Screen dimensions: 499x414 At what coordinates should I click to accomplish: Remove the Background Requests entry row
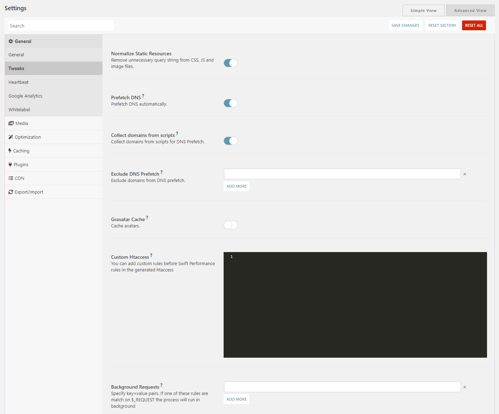tap(464, 387)
